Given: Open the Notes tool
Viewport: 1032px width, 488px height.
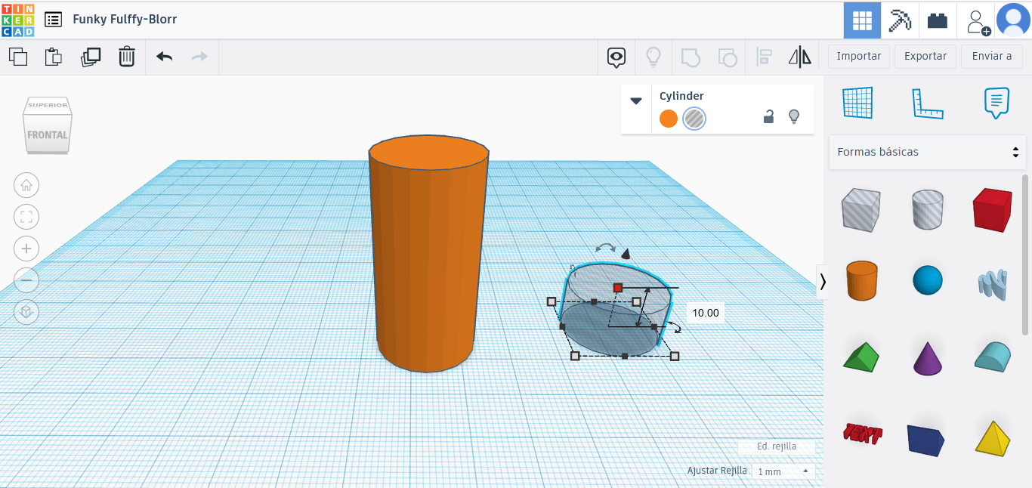Looking at the screenshot, I should [996, 103].
